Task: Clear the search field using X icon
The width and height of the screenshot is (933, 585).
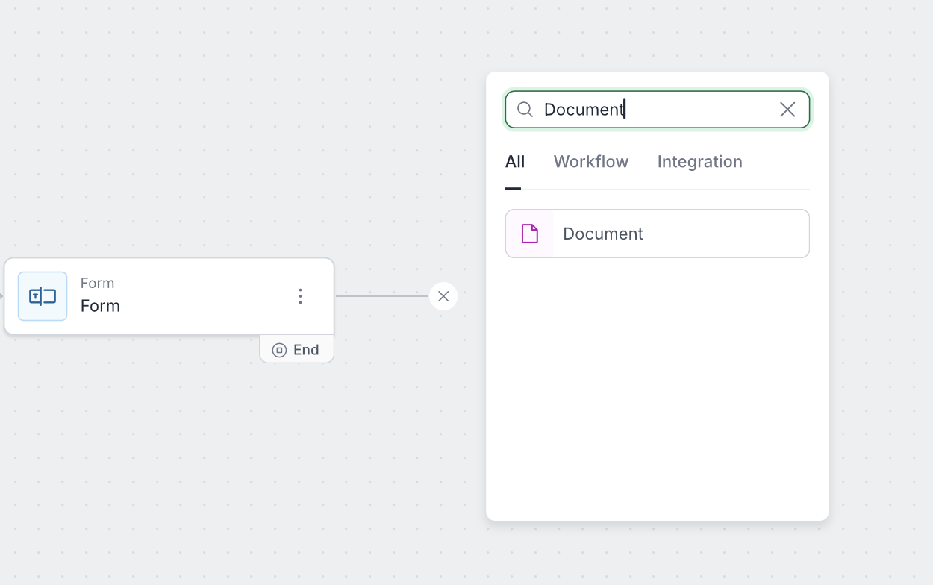Action: point(787,110)
